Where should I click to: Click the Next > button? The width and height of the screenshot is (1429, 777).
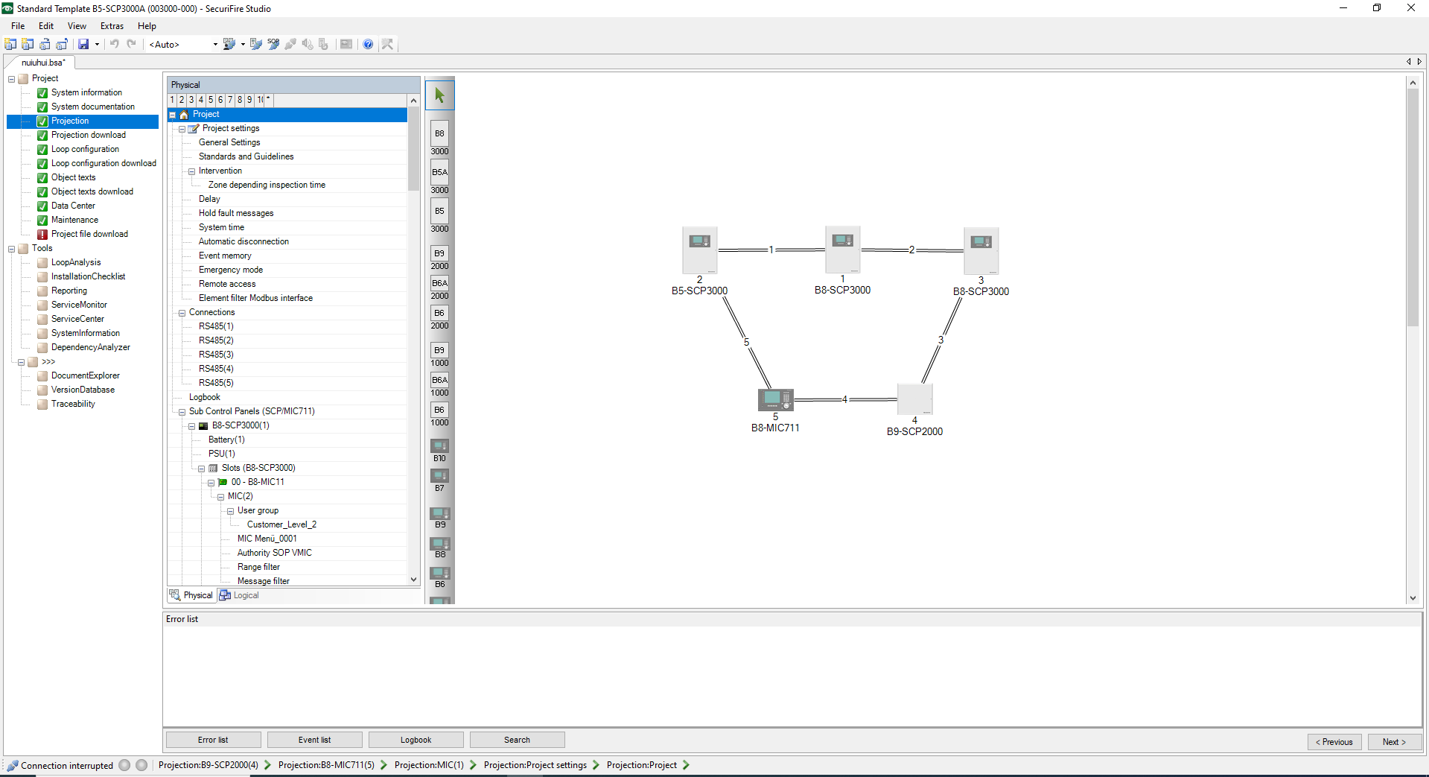tap(1394, 742)
